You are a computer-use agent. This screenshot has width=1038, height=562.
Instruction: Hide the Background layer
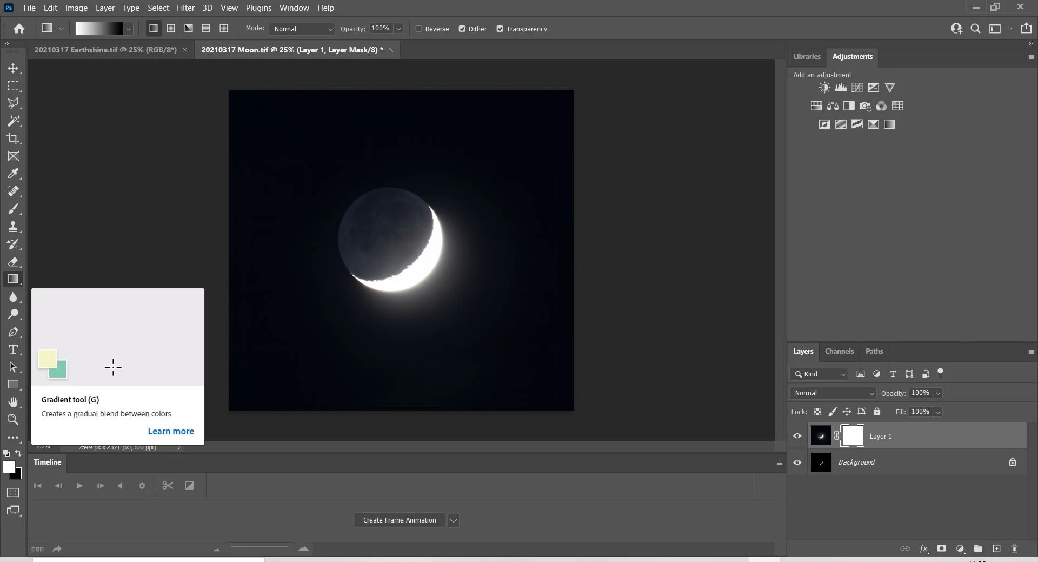797,462
